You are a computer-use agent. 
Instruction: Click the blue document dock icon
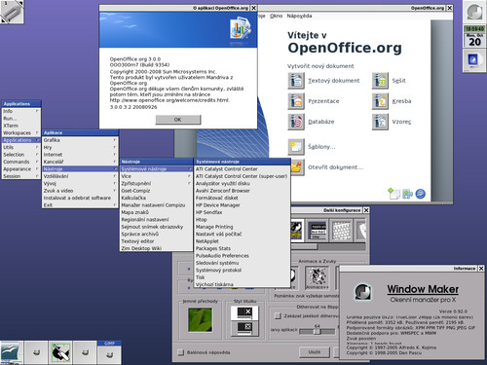(474, 60)
